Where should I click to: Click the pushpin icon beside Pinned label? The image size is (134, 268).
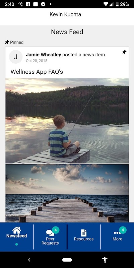(7, 42)
